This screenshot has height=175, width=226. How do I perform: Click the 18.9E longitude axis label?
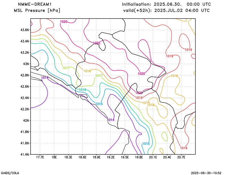[x=96, y=157]
